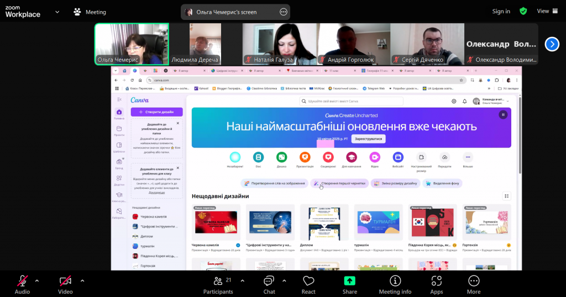Show next participants with blue arrow

point(552,44)
